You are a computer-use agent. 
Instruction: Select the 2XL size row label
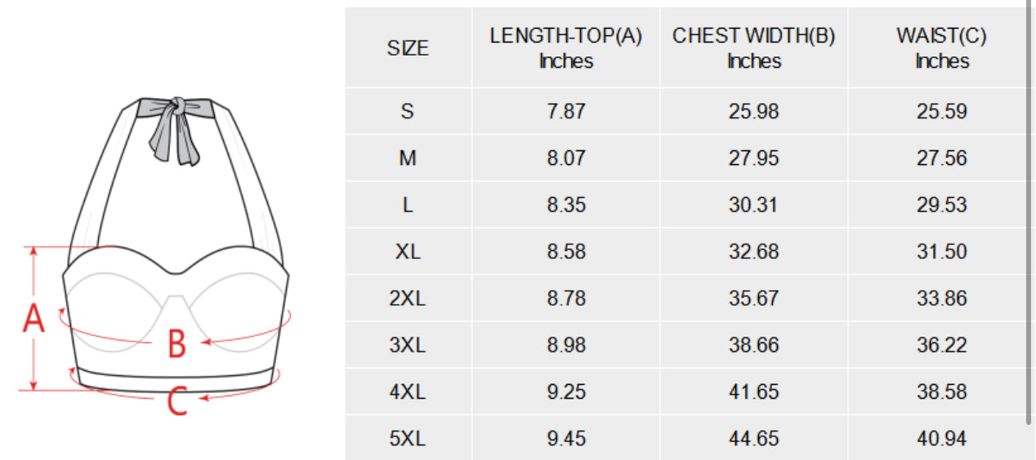coord(408,298)
